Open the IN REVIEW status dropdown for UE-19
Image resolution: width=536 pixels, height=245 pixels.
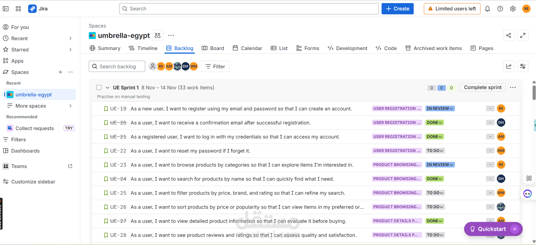[440, 108]
